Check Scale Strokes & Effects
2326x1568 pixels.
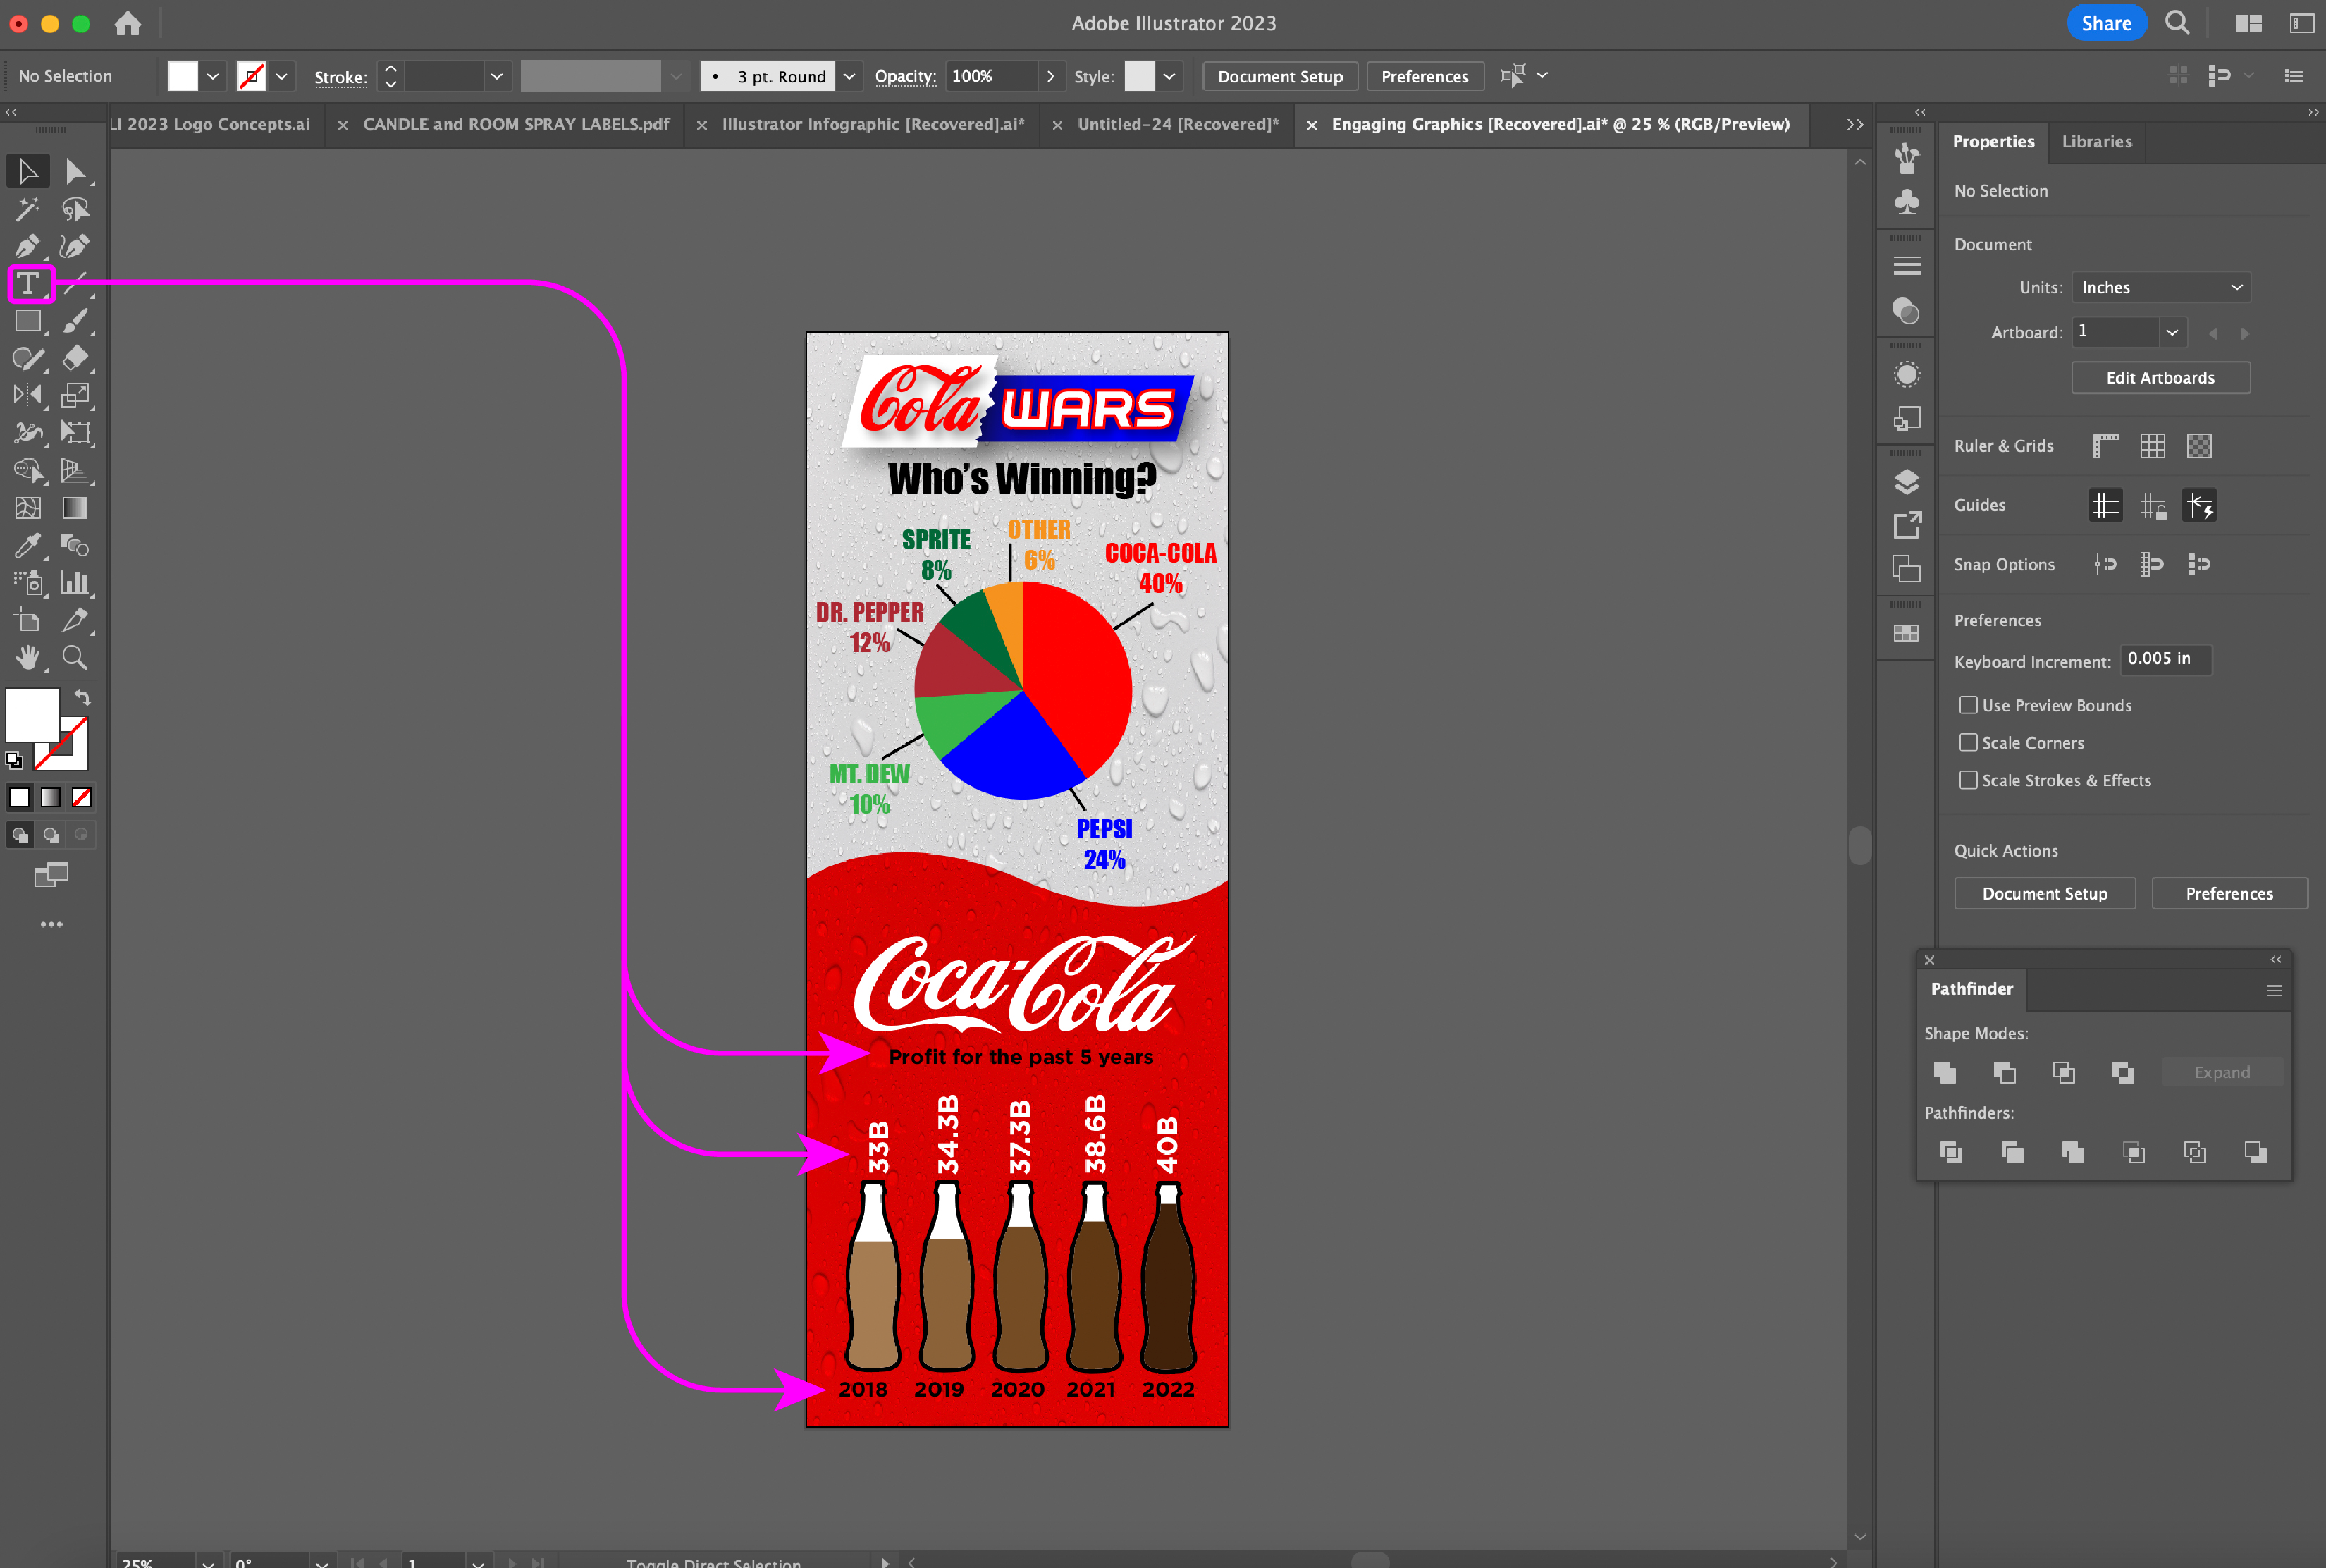1968,780
